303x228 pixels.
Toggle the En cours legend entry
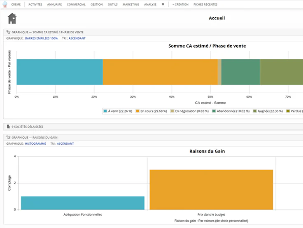click(151, 111)
